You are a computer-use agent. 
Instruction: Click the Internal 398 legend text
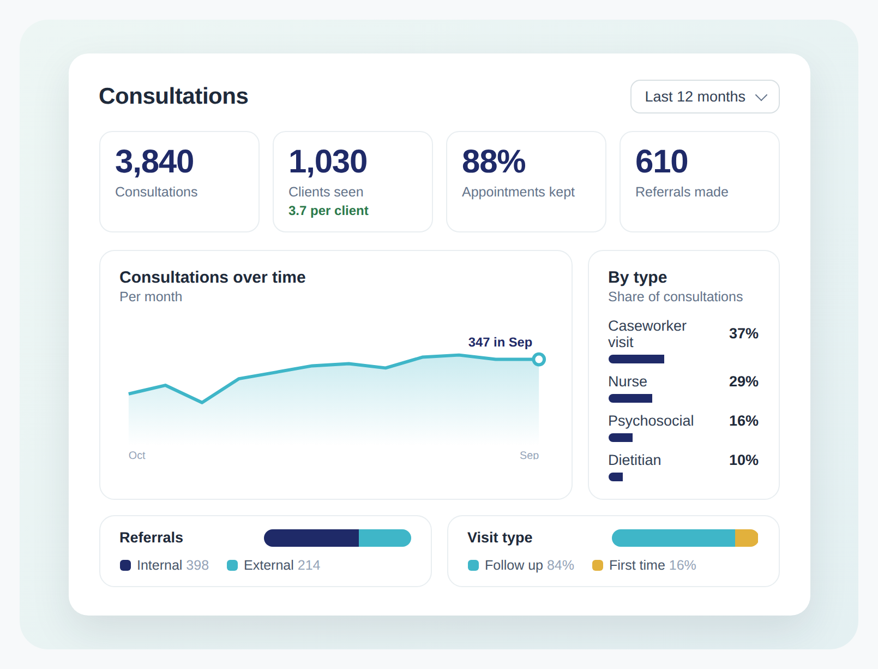click(x=173, y=565)
